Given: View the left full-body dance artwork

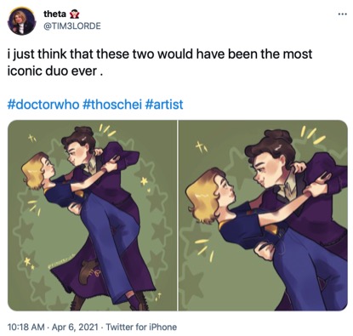Looking at the screenshot, I should [x=92, y=215].
